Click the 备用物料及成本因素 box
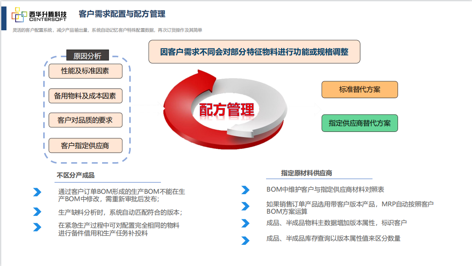Screen dimensions: 472x266 click(85, 96)
